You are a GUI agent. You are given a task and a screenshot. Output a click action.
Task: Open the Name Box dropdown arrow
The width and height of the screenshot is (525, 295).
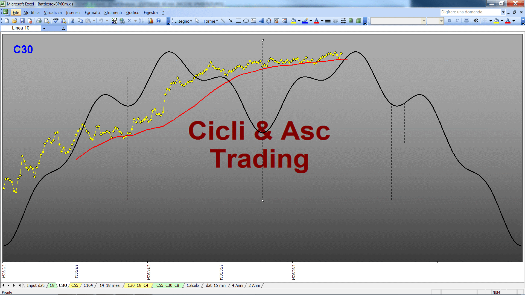point(44,28)
